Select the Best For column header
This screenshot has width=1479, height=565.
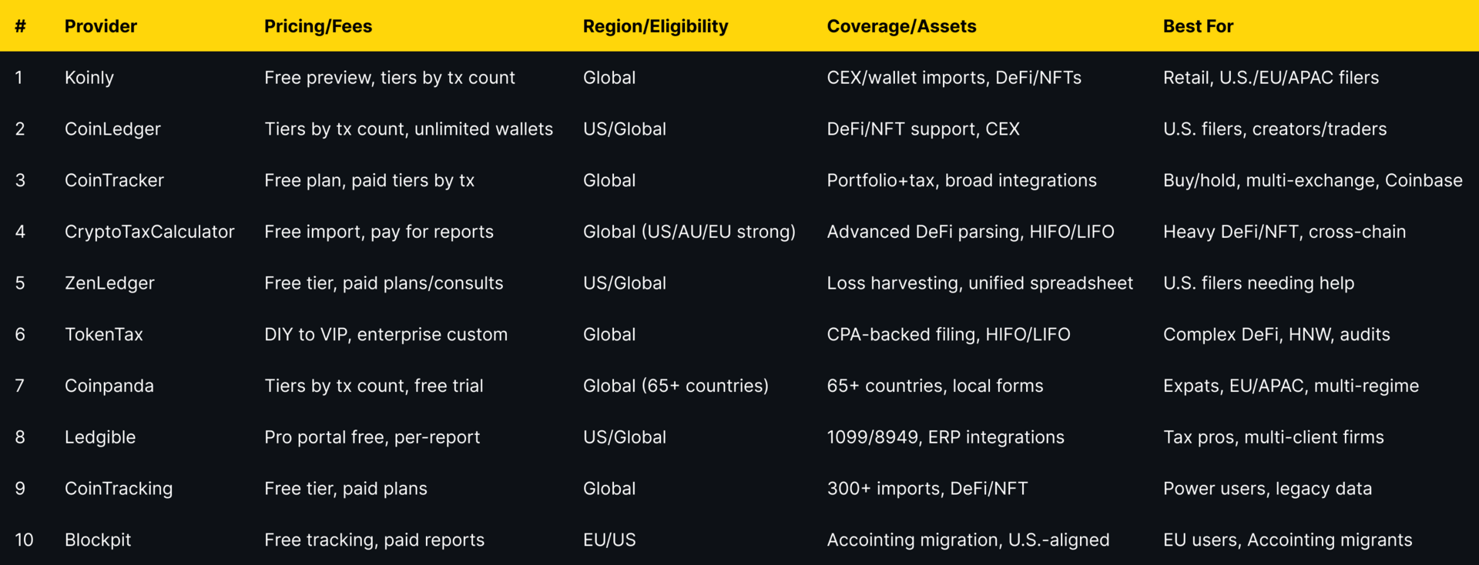click(x=1198, y=26)
